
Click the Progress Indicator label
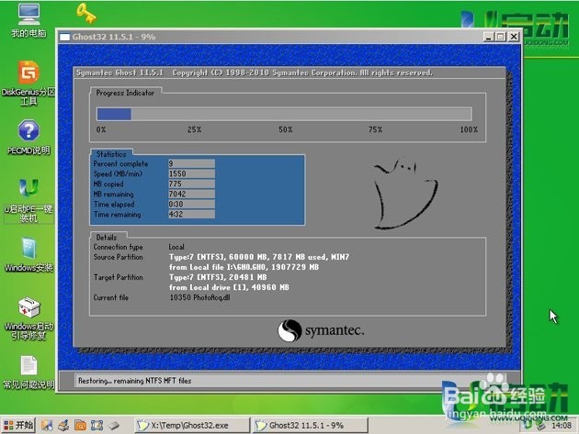(125, 93)
